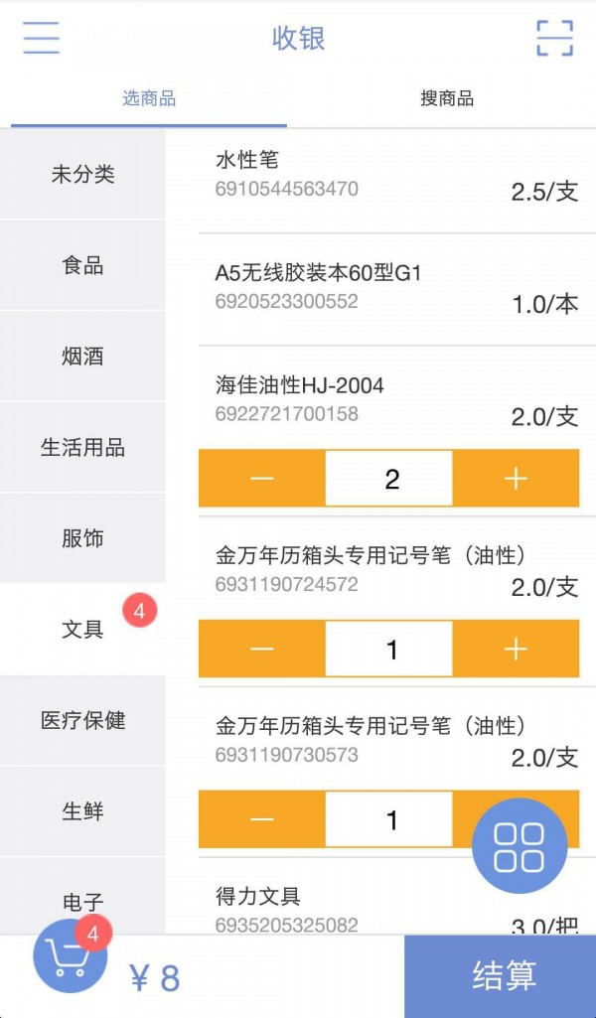This screenshot has width=596, height=1018.
Task: Click quantity 2 field of 海佳油性HJ-2004
Action: click(389, 478)
